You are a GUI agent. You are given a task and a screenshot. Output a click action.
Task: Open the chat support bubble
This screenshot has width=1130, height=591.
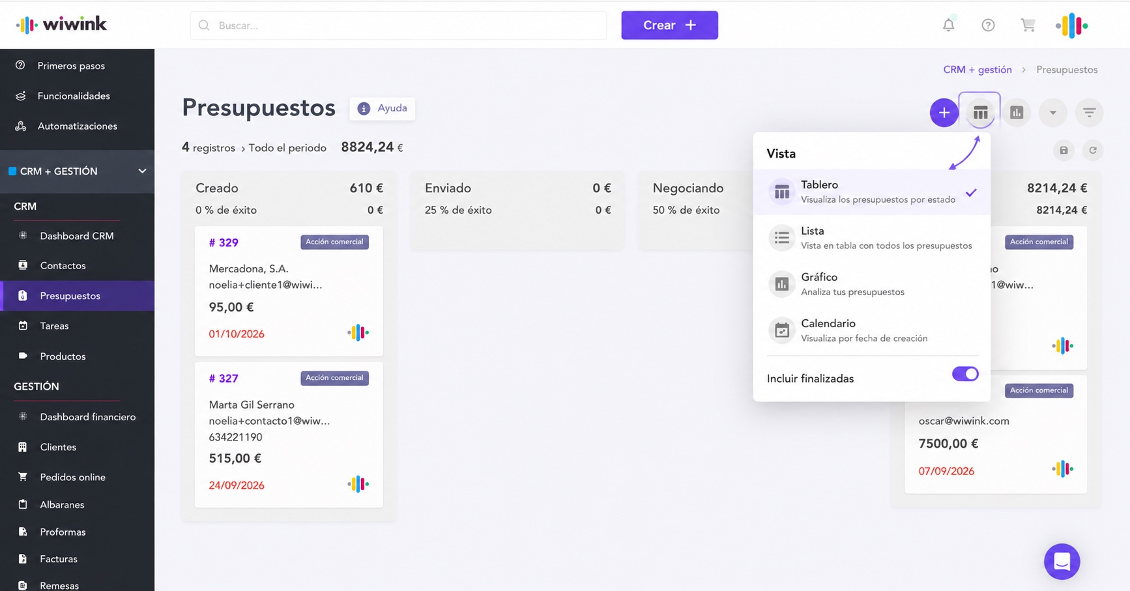(1062, 561)
